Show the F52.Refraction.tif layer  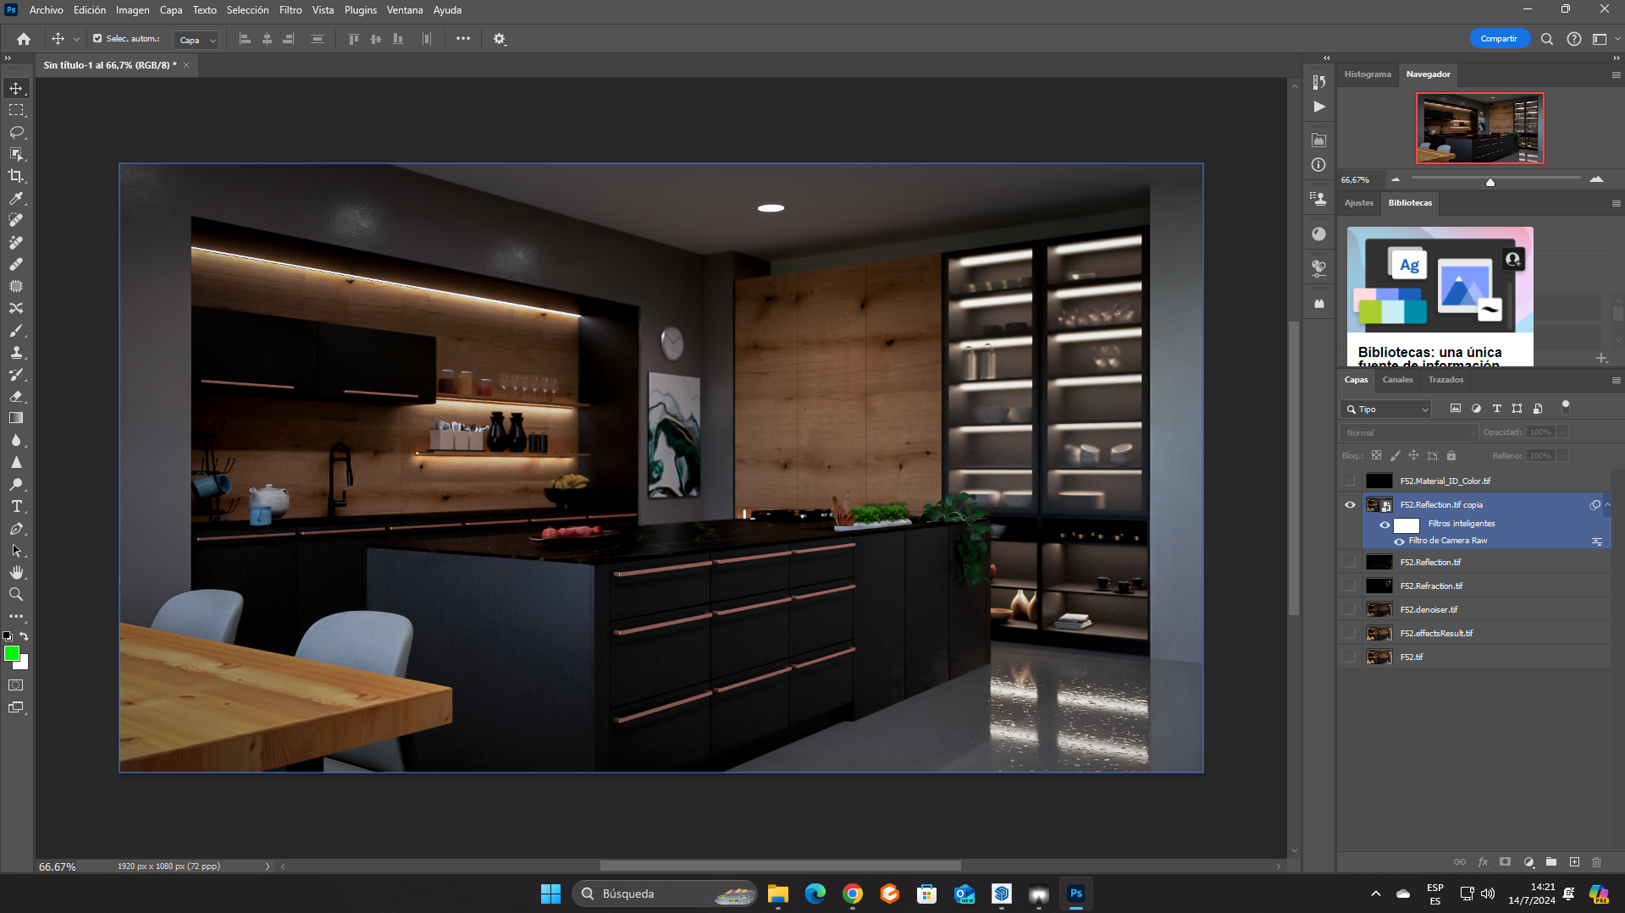pyautogui.click(x=1350, y=586)
